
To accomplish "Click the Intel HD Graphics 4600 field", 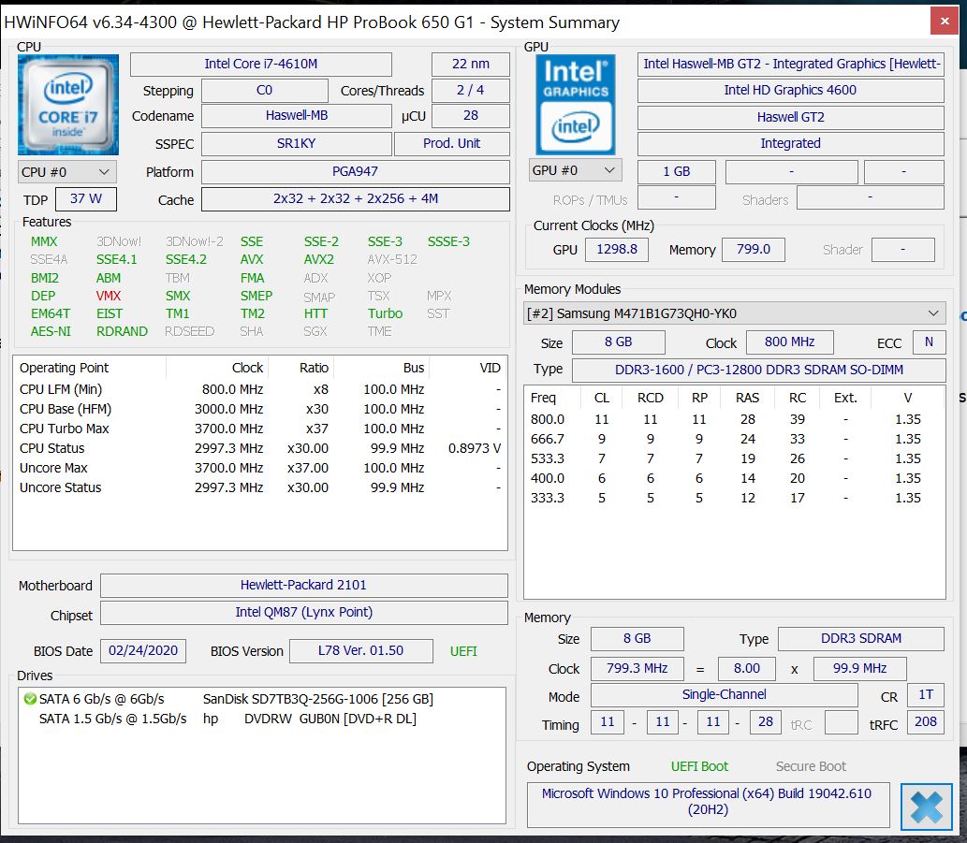I will click(x=789, y=91).
